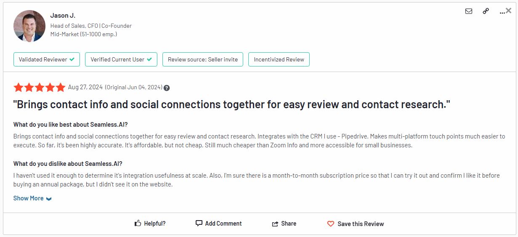Expand review with Show More chevron

[49, 199]
